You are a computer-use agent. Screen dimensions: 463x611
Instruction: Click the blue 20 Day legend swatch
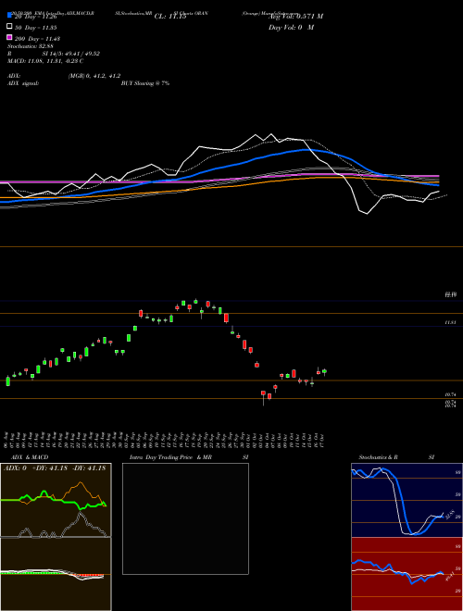tap(9, 16)
